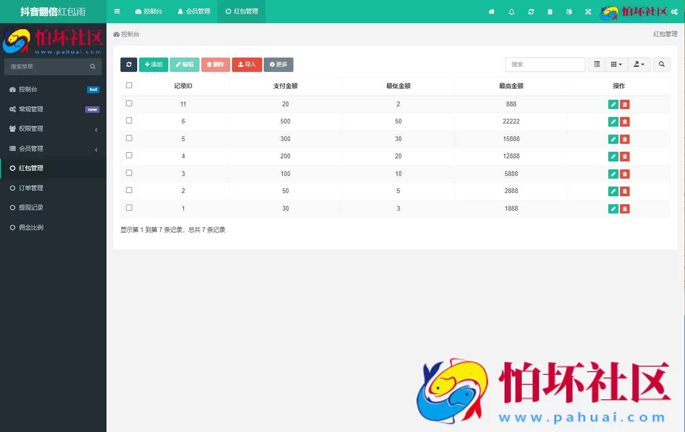
Task: Click the refresh button above the table
Action: pos(129,64)
